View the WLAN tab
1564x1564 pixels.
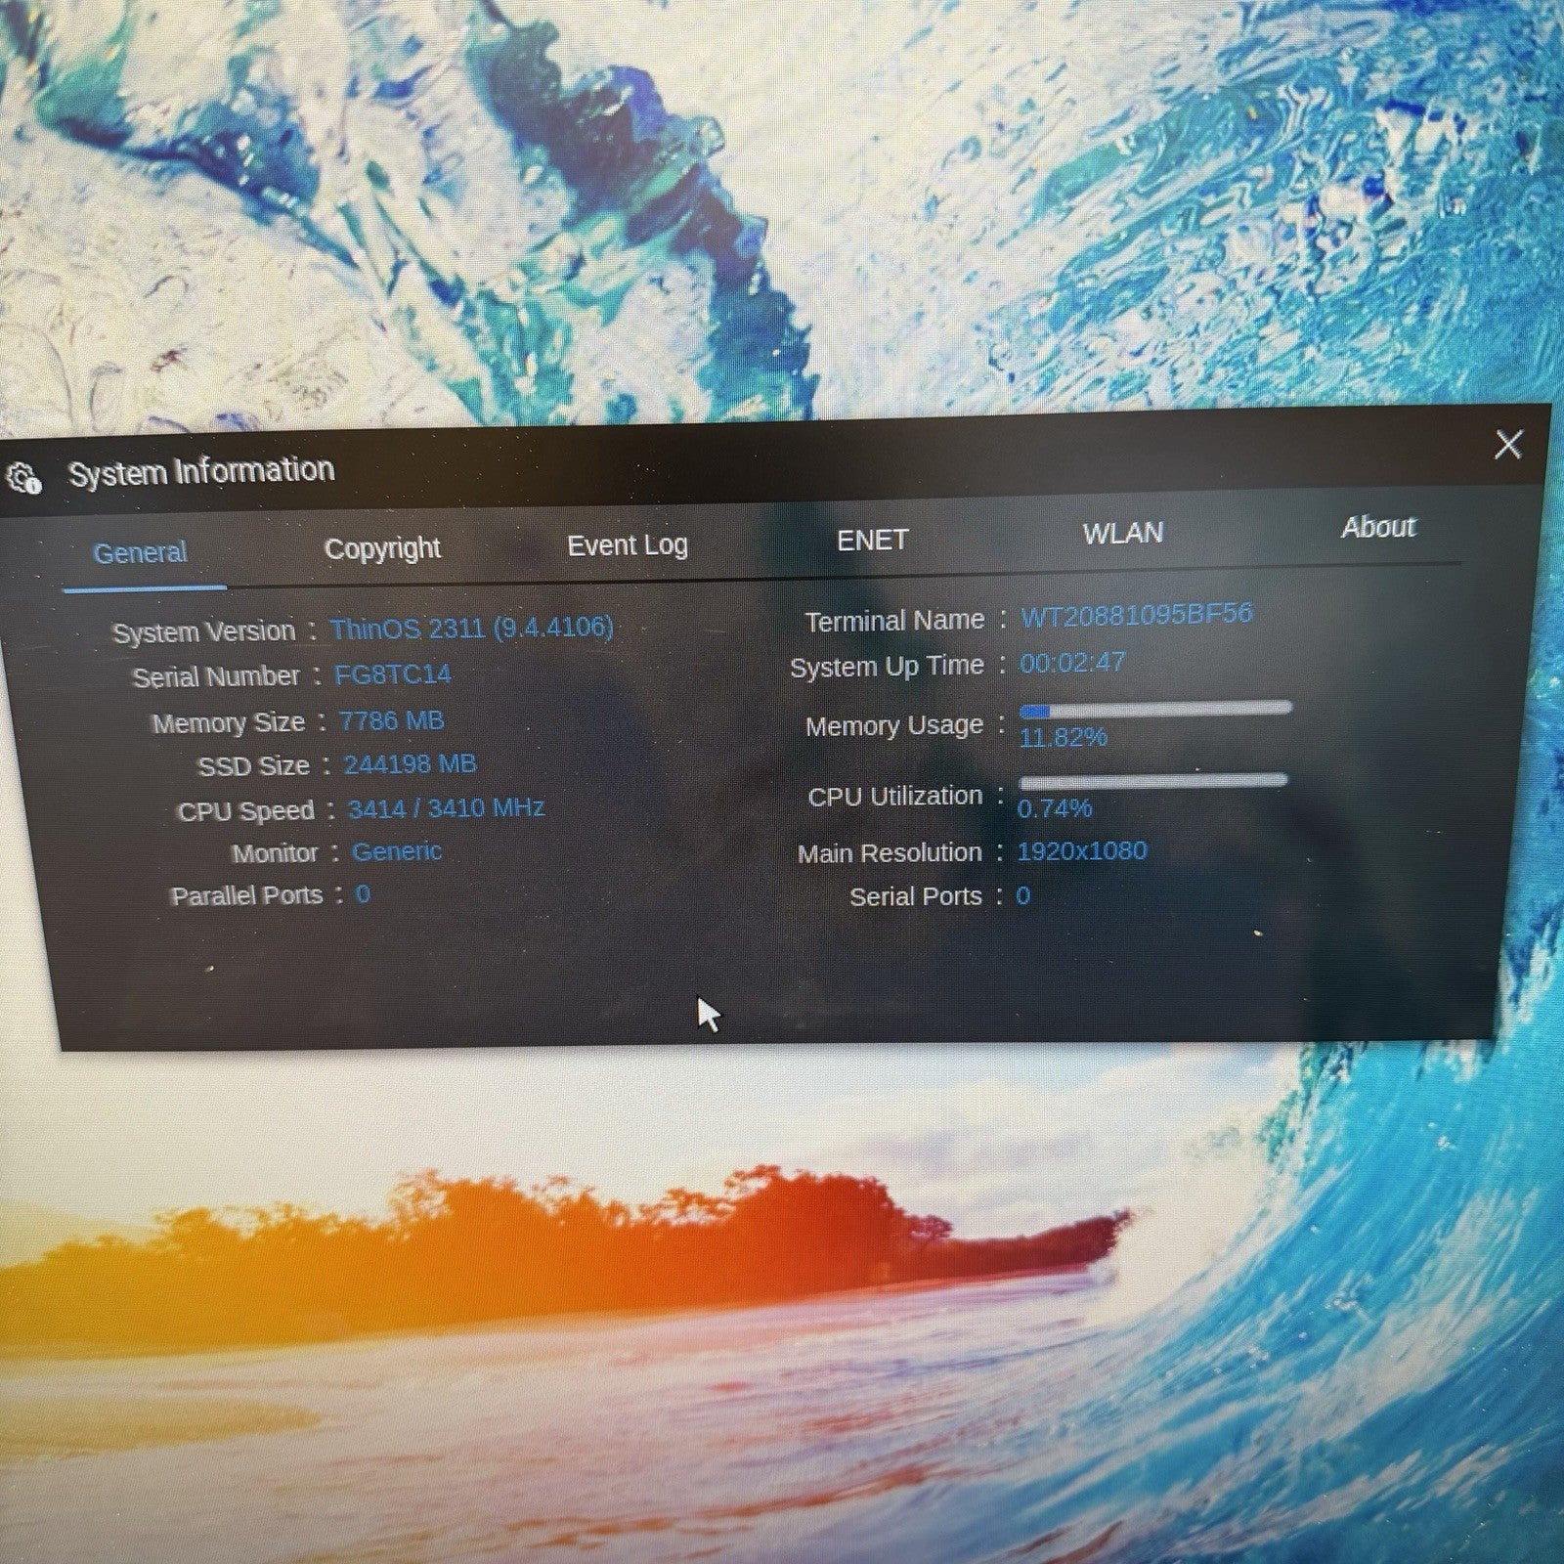tap(1122, 534)
